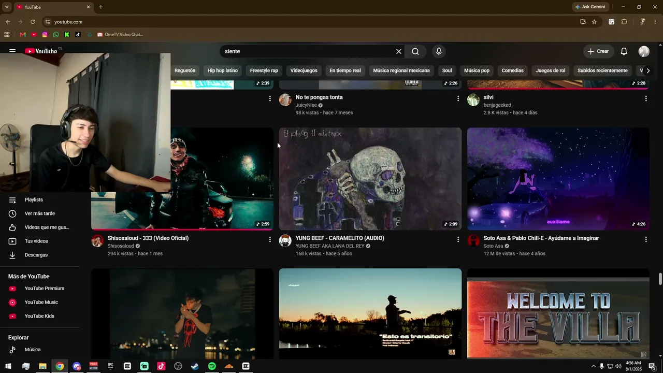This screenshot has height=373, width=663.
Task: Launch Spotify from the taskbar
Action: pos(212,366)
